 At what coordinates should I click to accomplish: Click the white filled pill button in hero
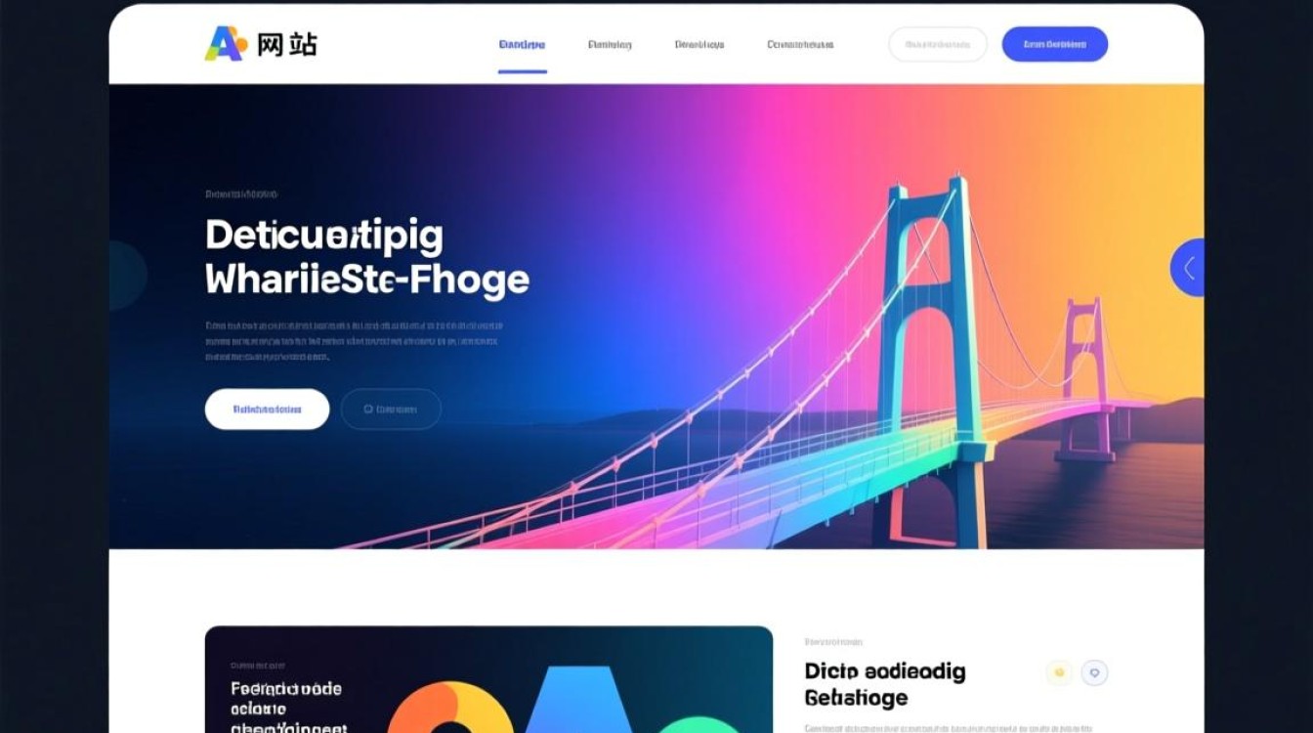[267, 410]
